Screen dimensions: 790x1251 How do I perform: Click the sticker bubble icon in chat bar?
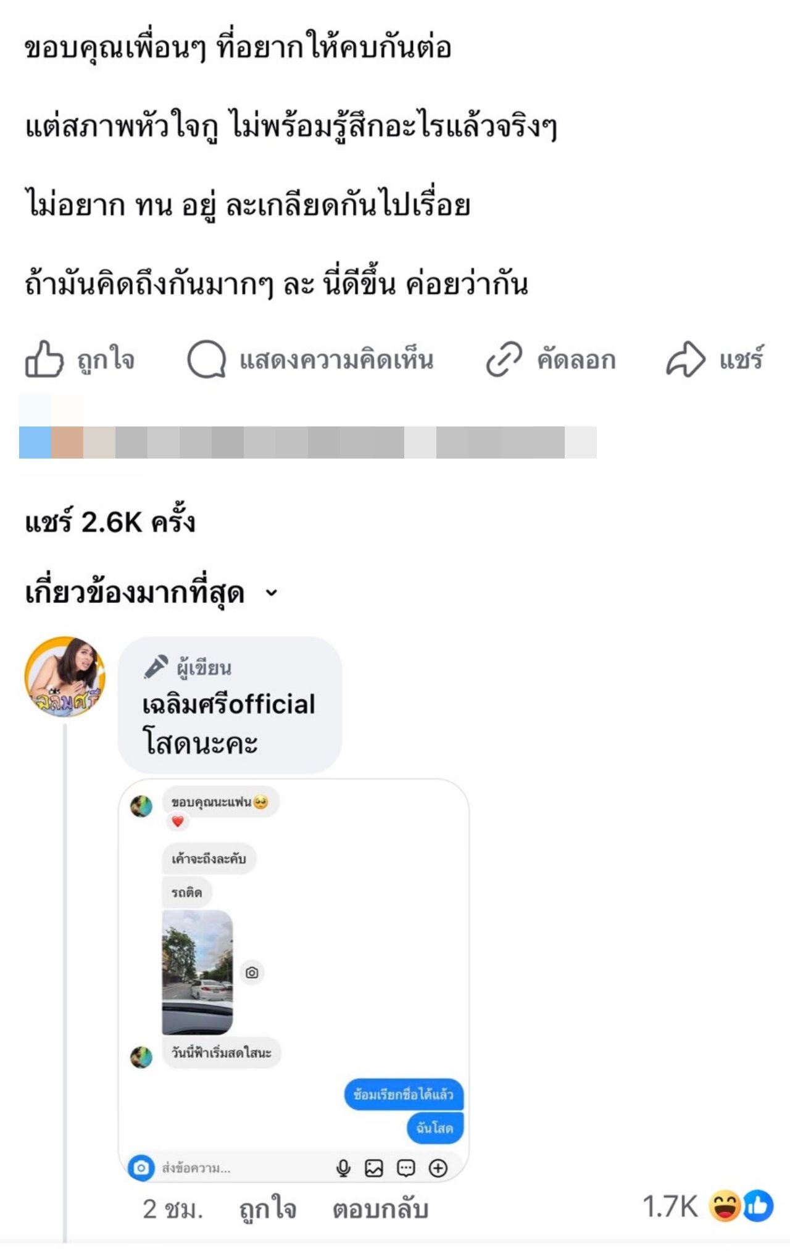tap(405, 1168)
